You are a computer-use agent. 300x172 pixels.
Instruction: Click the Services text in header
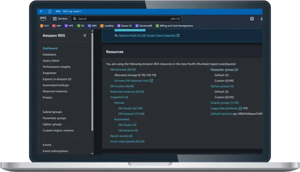(x=63, y=19)
